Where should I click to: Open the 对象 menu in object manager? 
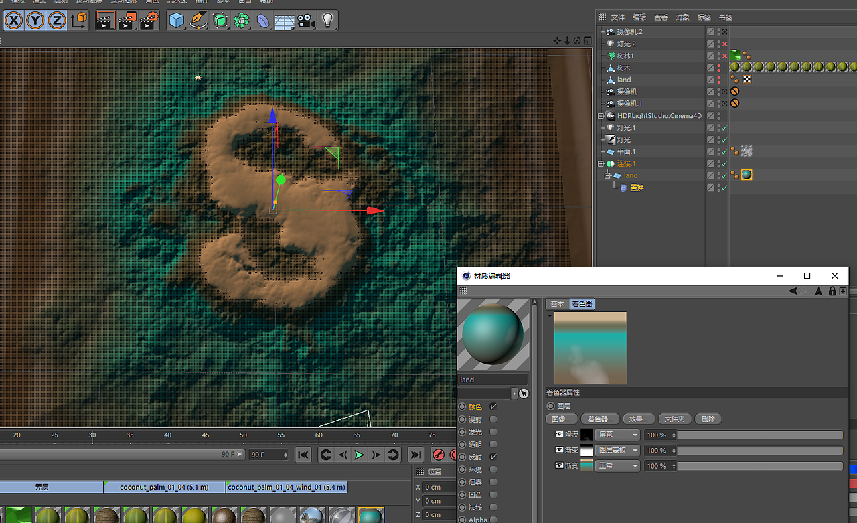[x=682, y=17]
